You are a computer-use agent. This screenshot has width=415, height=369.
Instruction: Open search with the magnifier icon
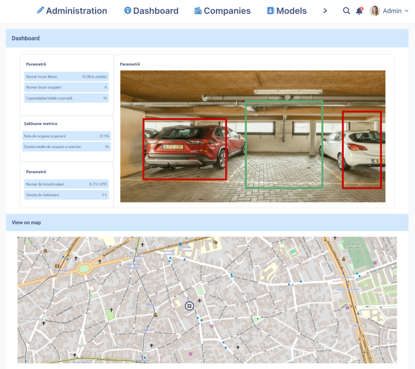point(346,11)
